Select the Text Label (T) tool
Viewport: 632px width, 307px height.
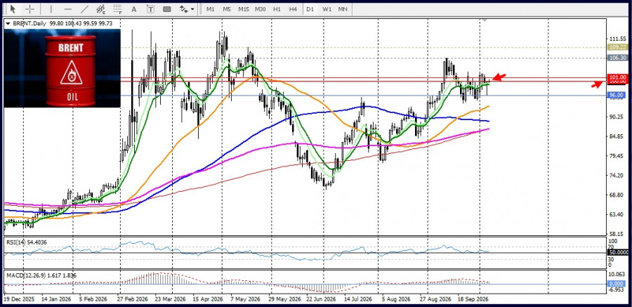click(150, 9)
